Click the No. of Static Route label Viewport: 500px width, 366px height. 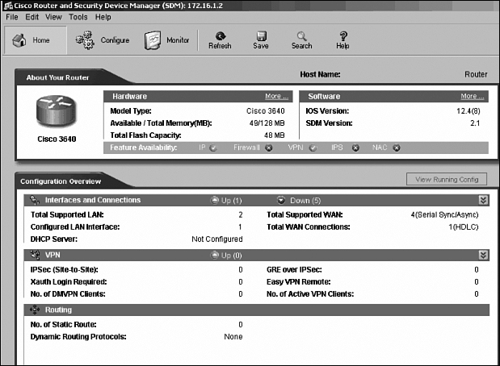[x=64, y=324]
